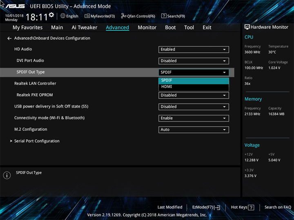This screenshot has height=220, width=294.
Task: Click the 5.040 V reading
Action: (274, 160)
